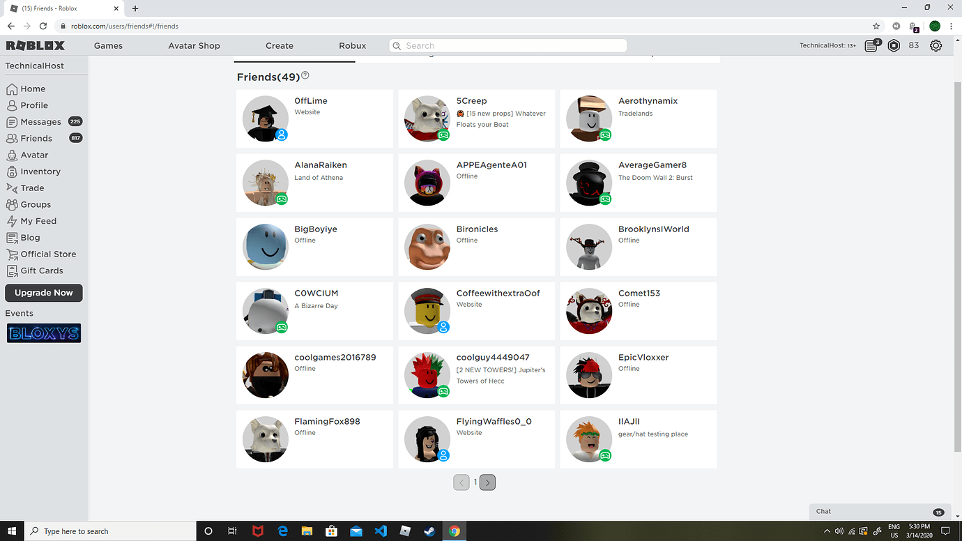Screen dimensions: 962x541
Task: Open the Chat bar
Action: [880, 511]
